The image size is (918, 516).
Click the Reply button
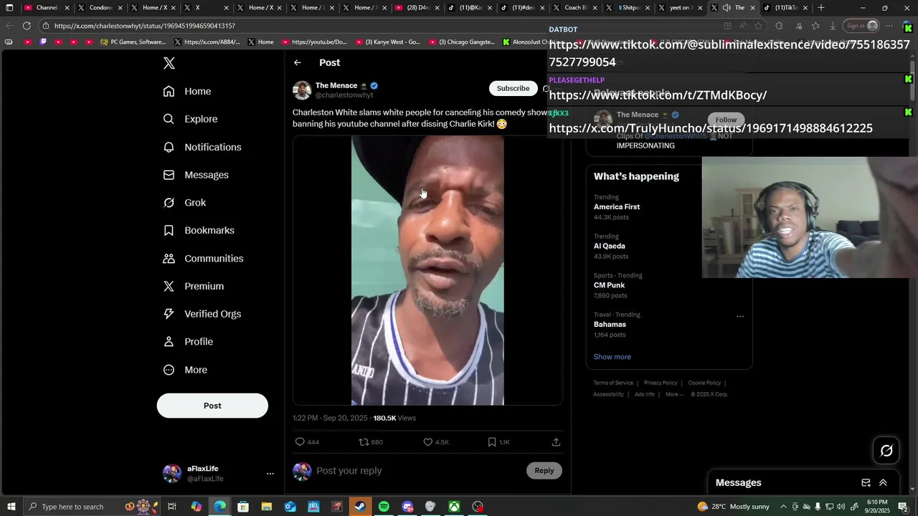pos(544,471)
